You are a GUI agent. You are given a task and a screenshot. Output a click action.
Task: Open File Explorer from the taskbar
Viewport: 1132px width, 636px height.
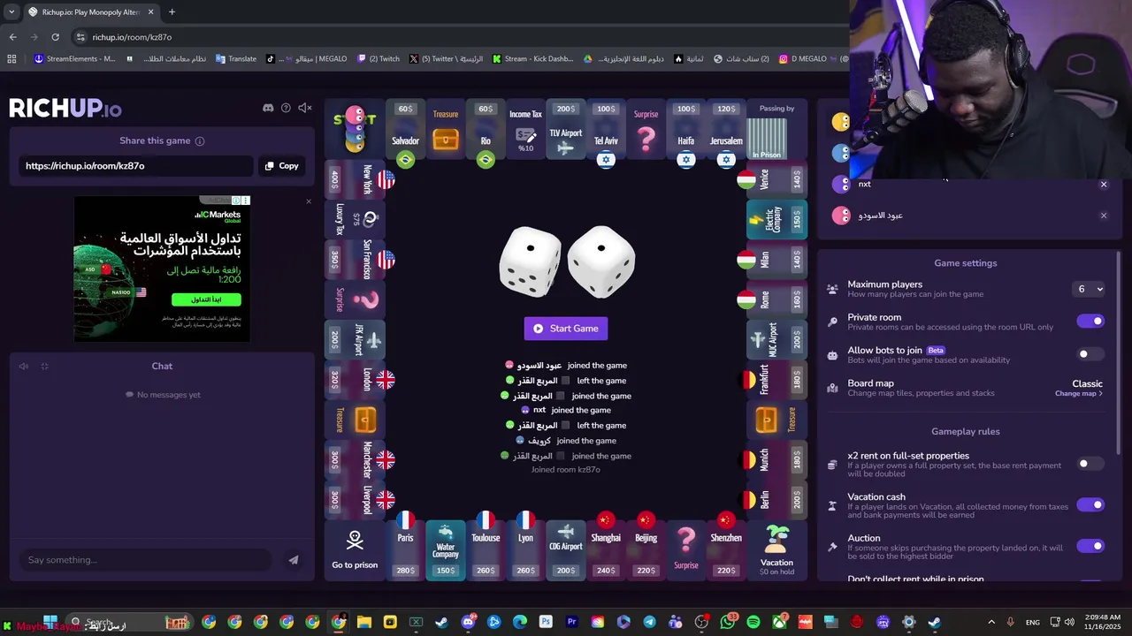[363, 622]
